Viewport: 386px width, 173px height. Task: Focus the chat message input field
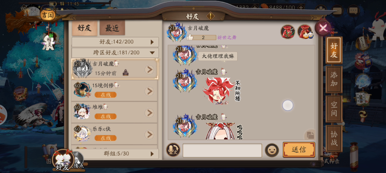click(x=222, y=150)
